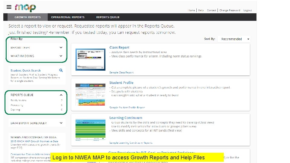View the Sample Class Report link
The width and height of the screenshot is (290, 163).
pyautogui.click(x=121, y=72)
